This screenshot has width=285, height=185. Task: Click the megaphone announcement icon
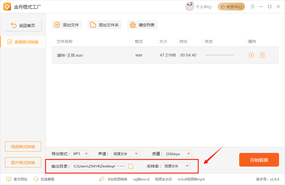tap(102, 179)
